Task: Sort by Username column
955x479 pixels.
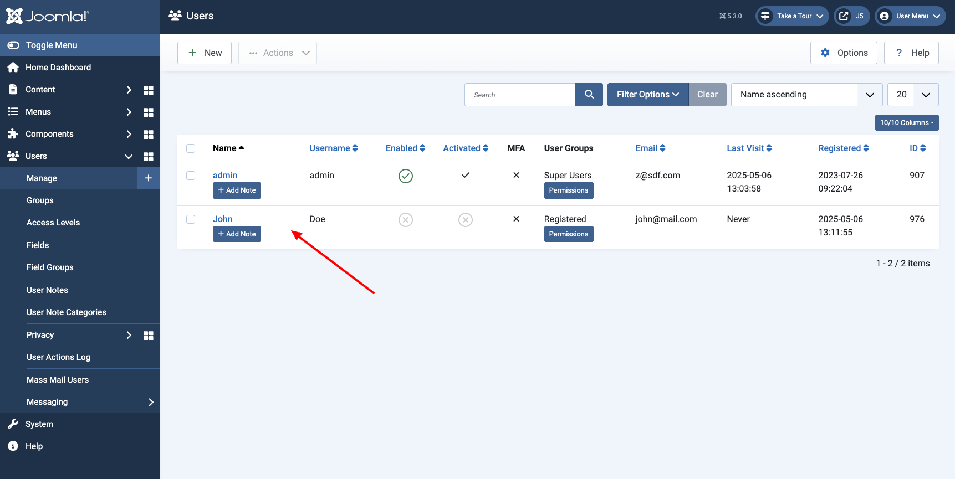Action: point(334,148)
